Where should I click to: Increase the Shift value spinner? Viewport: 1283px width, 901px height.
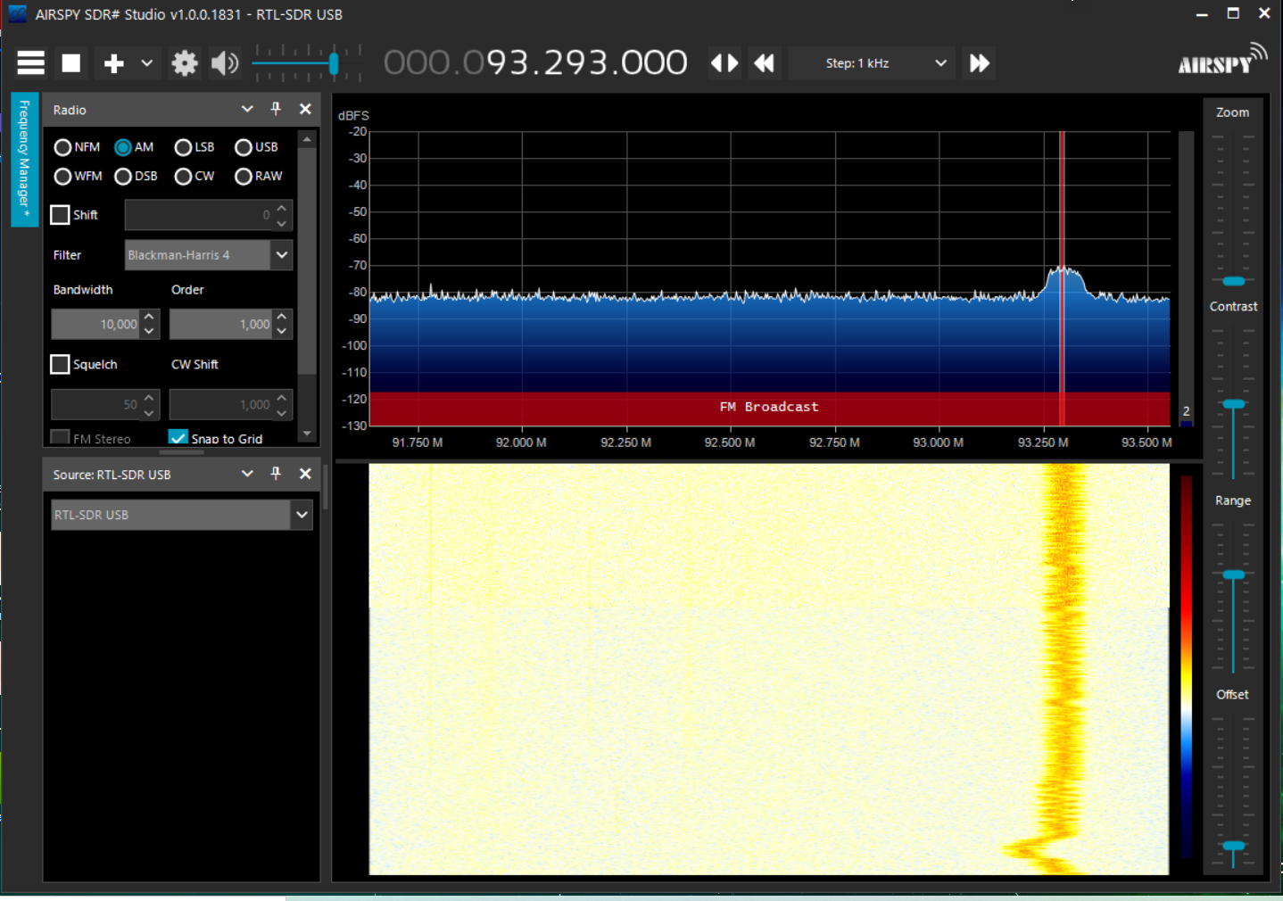coord(282,208)
